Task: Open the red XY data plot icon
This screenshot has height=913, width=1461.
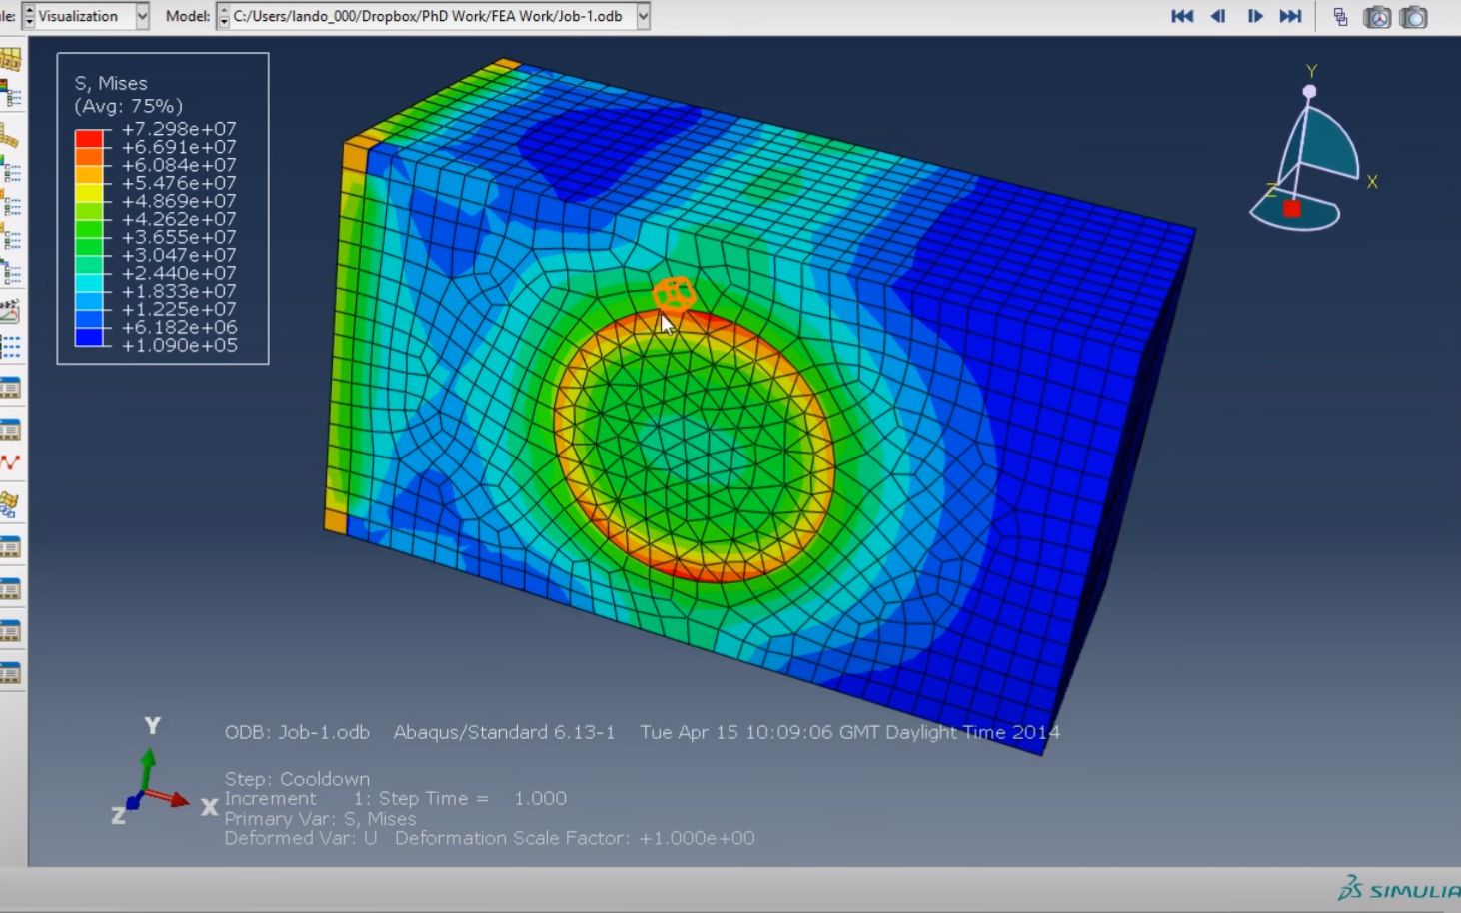Action: pos(10,462)
